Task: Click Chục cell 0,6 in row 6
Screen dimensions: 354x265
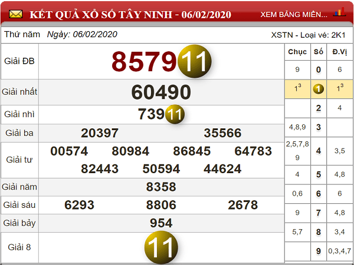Action: pos(297,194)
